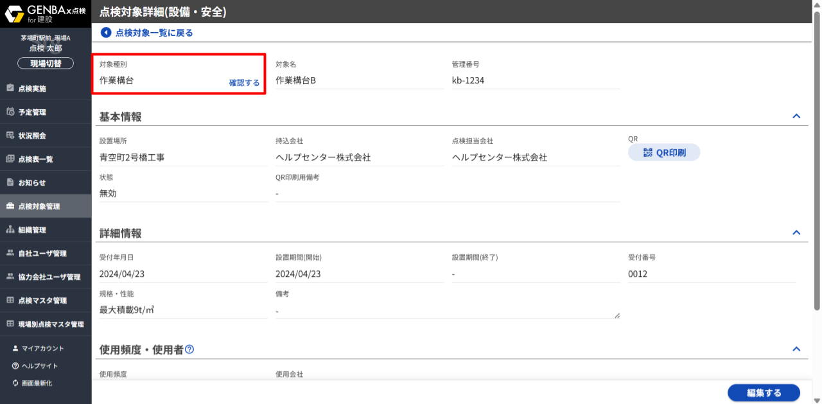Collapse the 使用頻度・使用者 section
This screenshot has height=404, width=822.
pos(796,349)
